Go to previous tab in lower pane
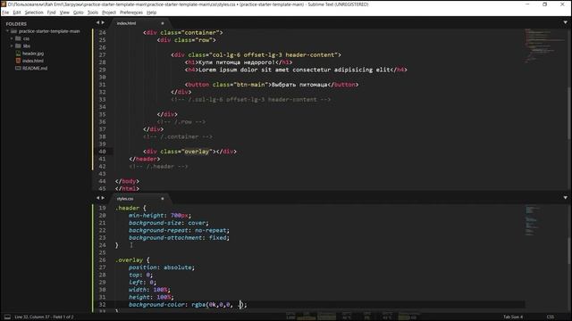The width and height of the screenshot is (572, 321). 97,198
